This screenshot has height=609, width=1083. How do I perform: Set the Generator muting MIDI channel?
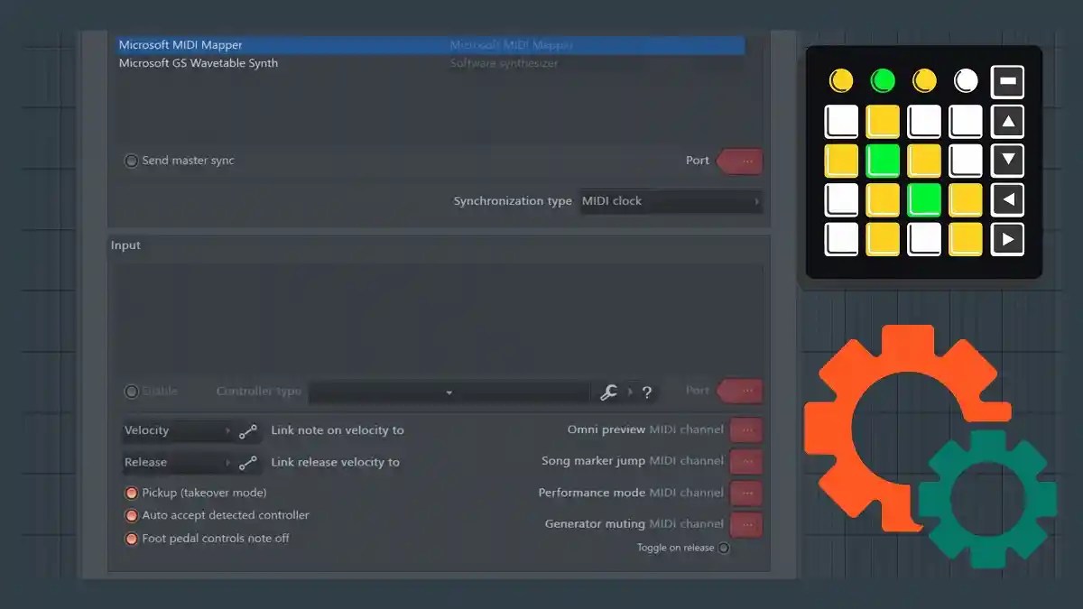745,524
